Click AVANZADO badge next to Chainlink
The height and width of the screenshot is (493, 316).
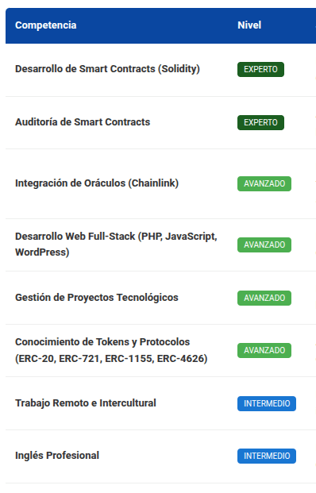point(264,183)
